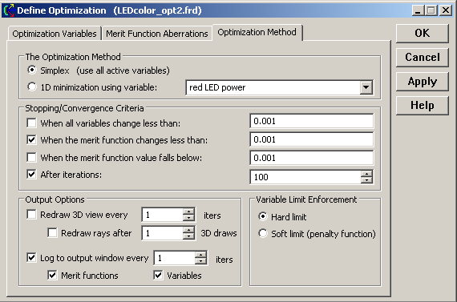The image size is (457, 302).
Task: Decrease the After iterations value with down arrow
Action: pyautogui.click(x=366, y=180)
